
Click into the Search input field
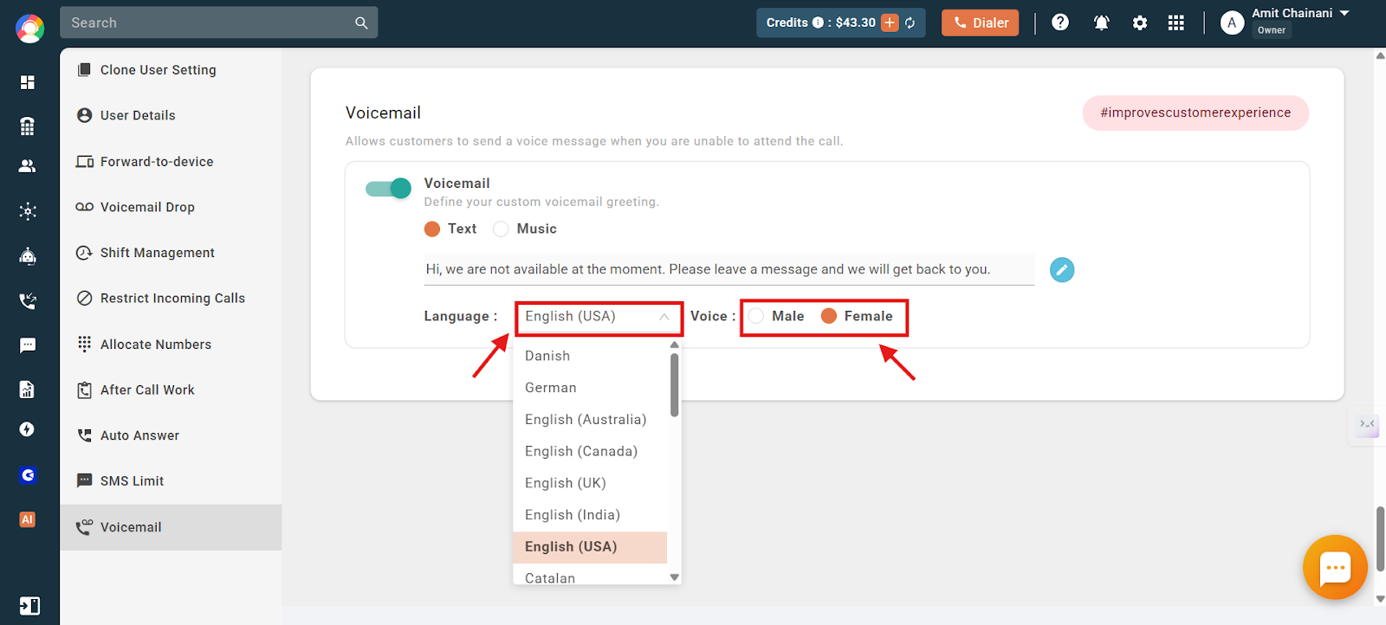208,23
